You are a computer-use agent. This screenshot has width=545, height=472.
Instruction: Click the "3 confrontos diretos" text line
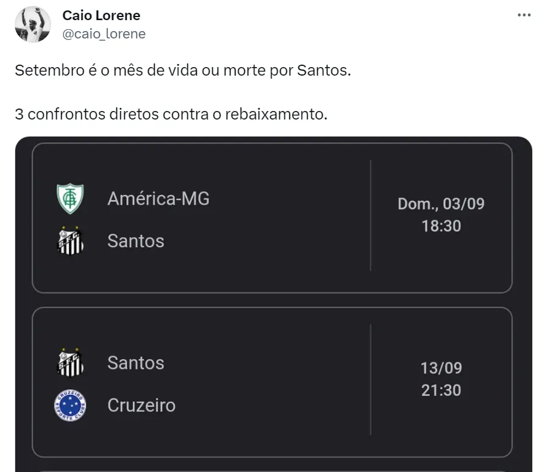(x=171, y=113)
